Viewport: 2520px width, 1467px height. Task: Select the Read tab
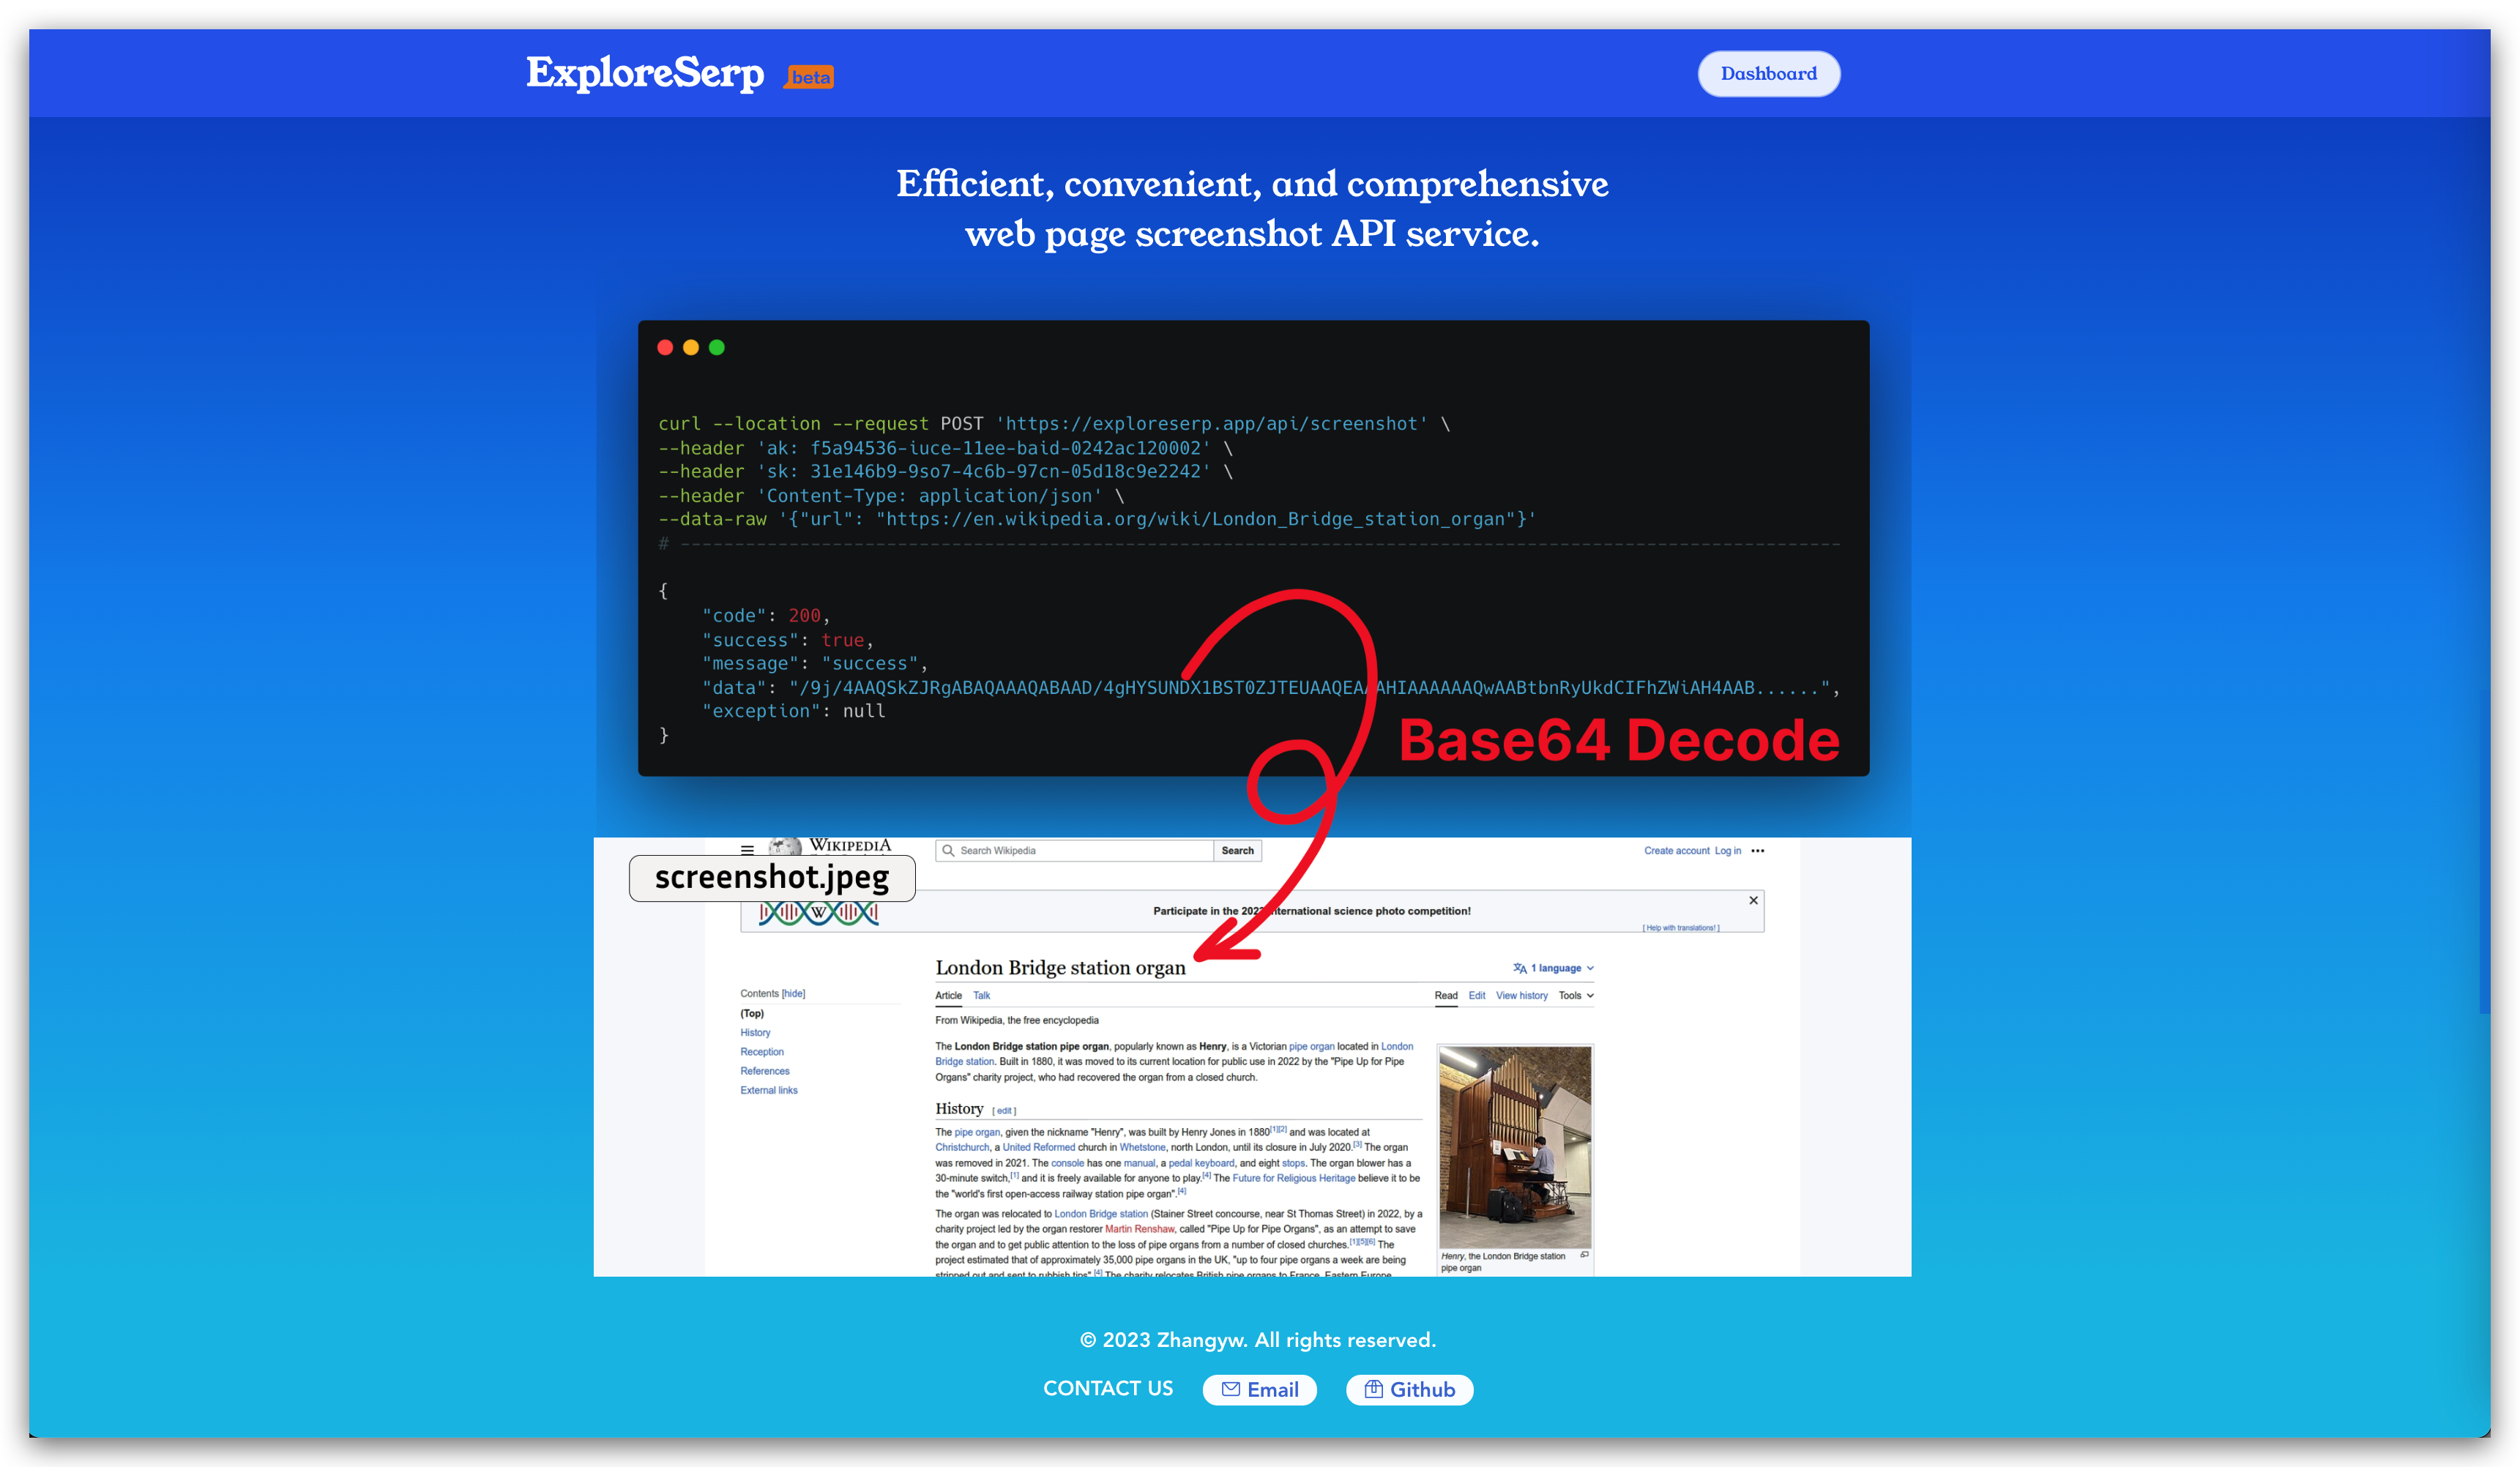pyautogui.click(x=1445, y=996)
